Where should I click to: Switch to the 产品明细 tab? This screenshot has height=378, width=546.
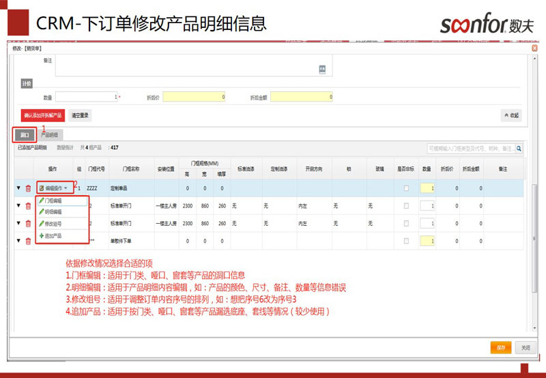point(49,135)
